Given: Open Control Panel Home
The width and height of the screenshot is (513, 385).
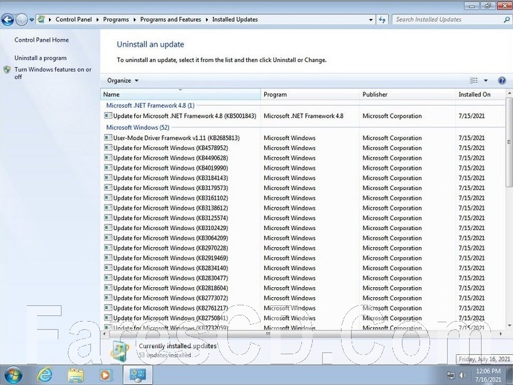Looking at the screenshot, I should point(41,40).
